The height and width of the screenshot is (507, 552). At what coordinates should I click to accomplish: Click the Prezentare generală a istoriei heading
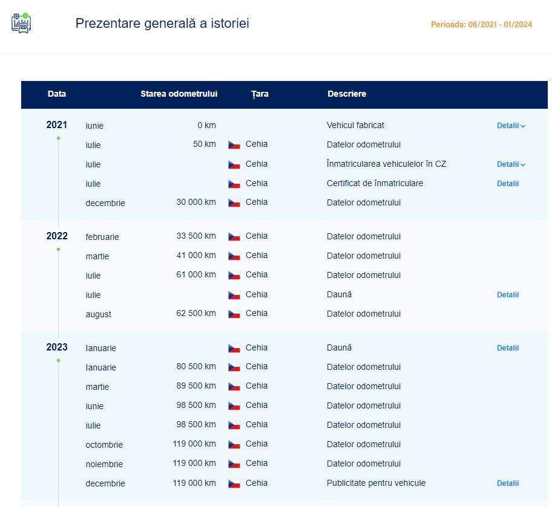[162, 23]
